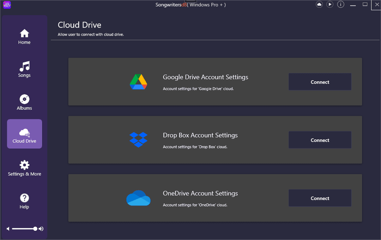The width and height of the screenshot is (381, 240).
Task: Select 'Drop Box Account Settings' heading
Action: (x=200, y=135)
